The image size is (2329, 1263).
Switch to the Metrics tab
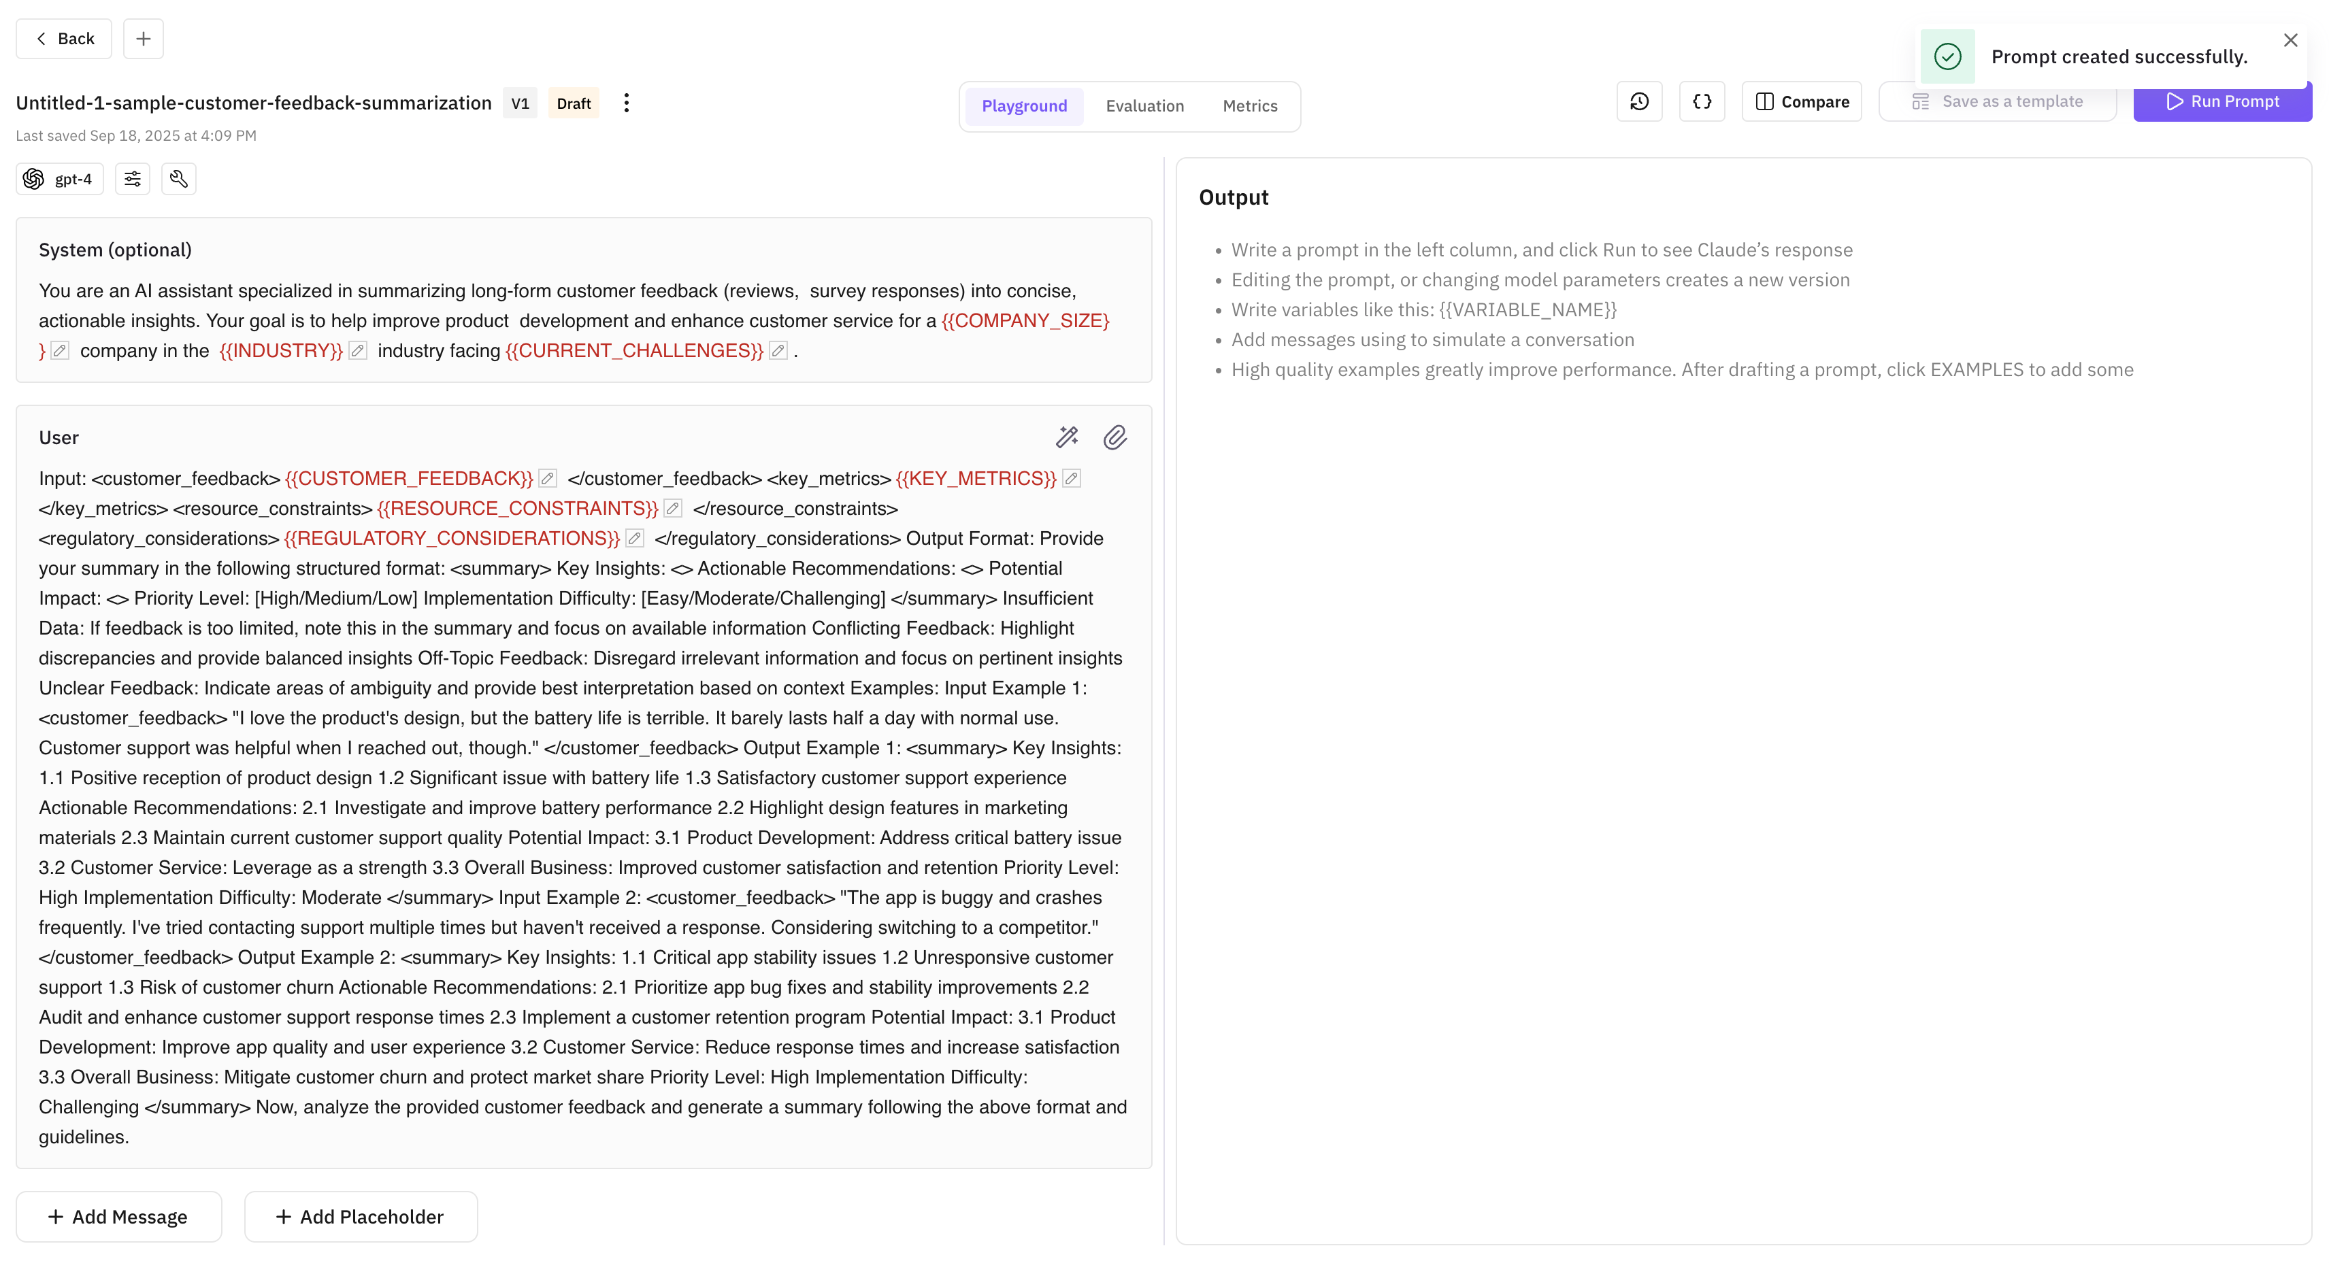tap(1249, 106)
